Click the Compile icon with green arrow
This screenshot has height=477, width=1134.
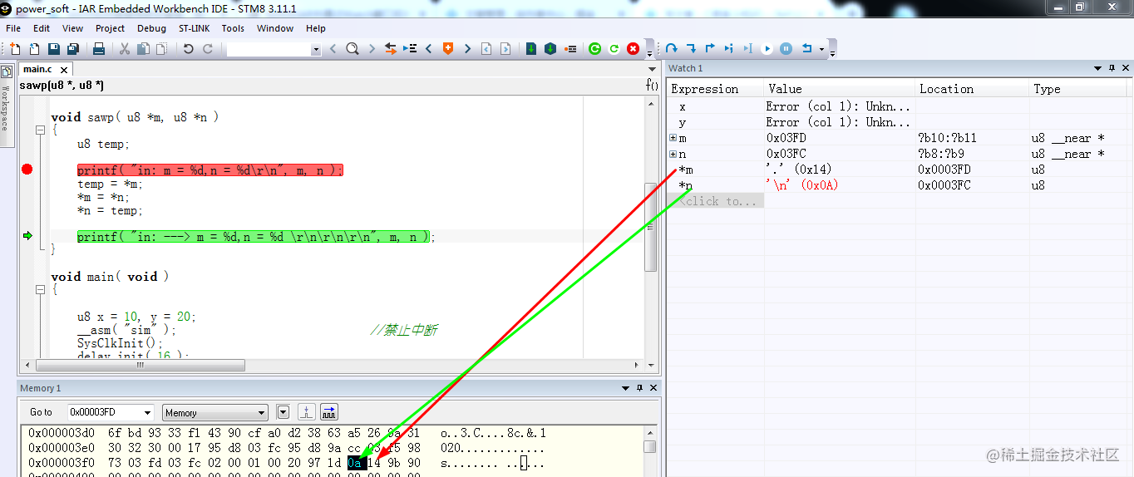(531, 49)
